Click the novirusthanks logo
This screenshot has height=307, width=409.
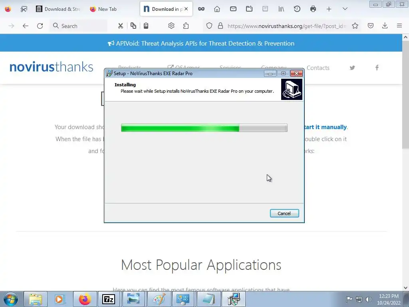pyautogui.click(x=51, y=67)
